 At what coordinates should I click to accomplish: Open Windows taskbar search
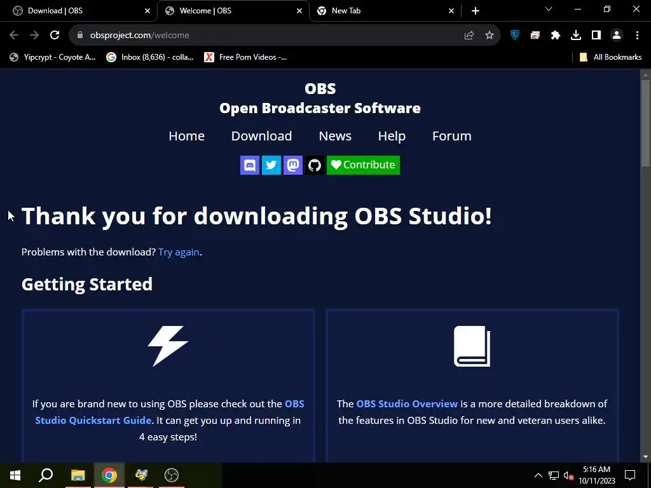tap(46, 475)
